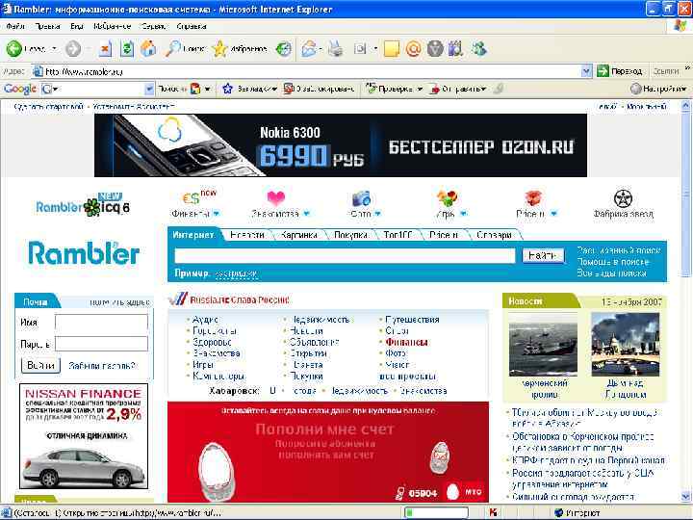Click the Rambler main search field
Image resolution: width=693 pixels, height=520 pixels.
pos(345,255)
